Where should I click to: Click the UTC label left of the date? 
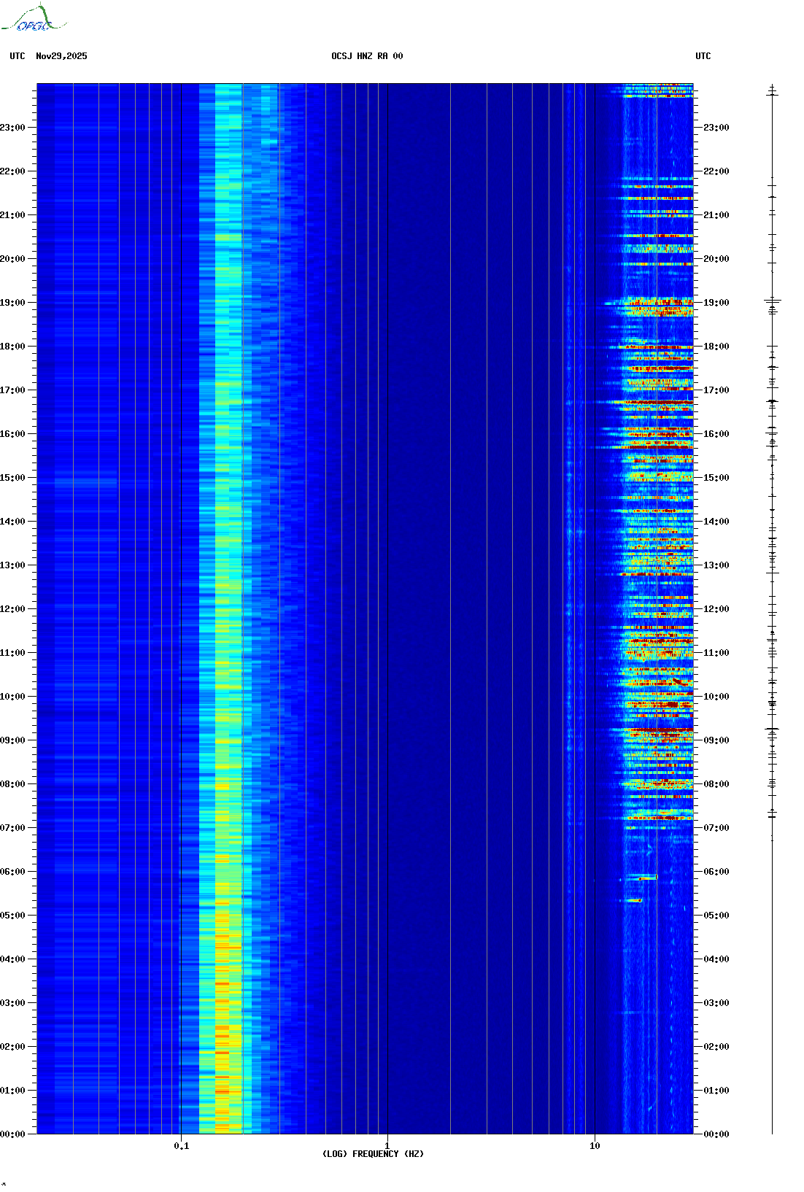(x=18, y=56)
